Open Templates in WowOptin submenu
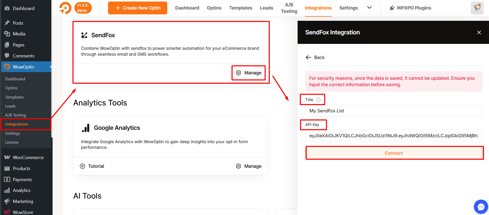The image size is (489, 215). tap(14, 97)
